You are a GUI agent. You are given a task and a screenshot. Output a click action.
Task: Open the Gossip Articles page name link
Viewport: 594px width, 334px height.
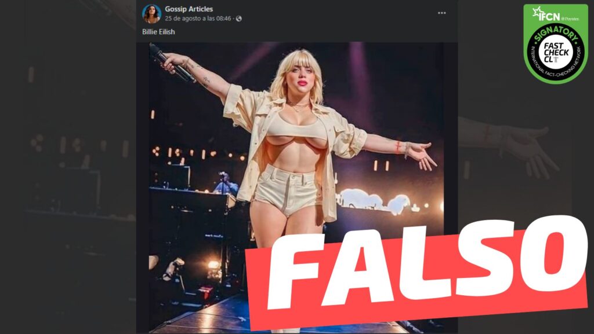[189, 9]
